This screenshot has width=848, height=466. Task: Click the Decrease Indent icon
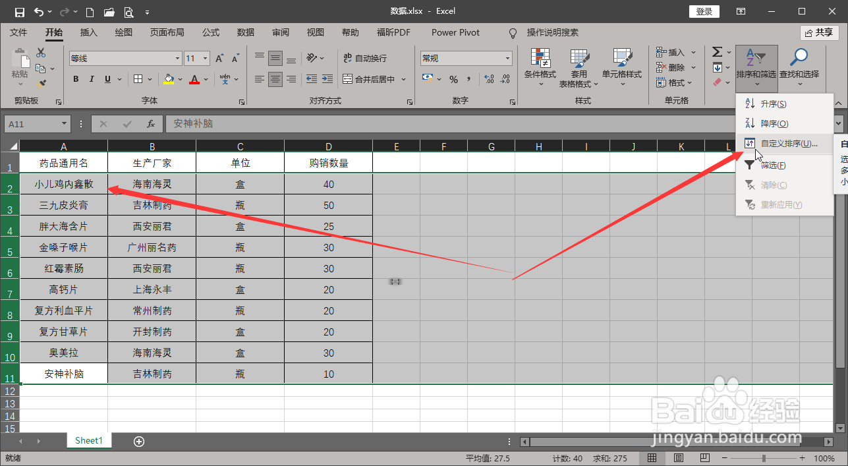tap(311, 79)
